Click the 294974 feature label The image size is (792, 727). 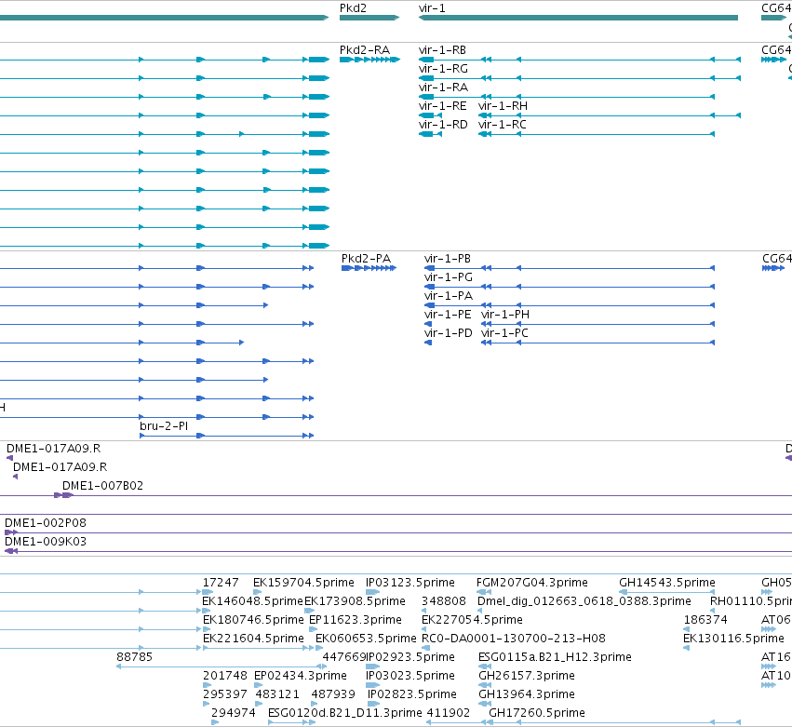[234, 713]
